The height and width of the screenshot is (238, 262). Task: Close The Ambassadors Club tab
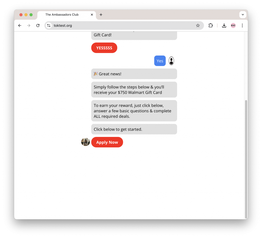92,15
